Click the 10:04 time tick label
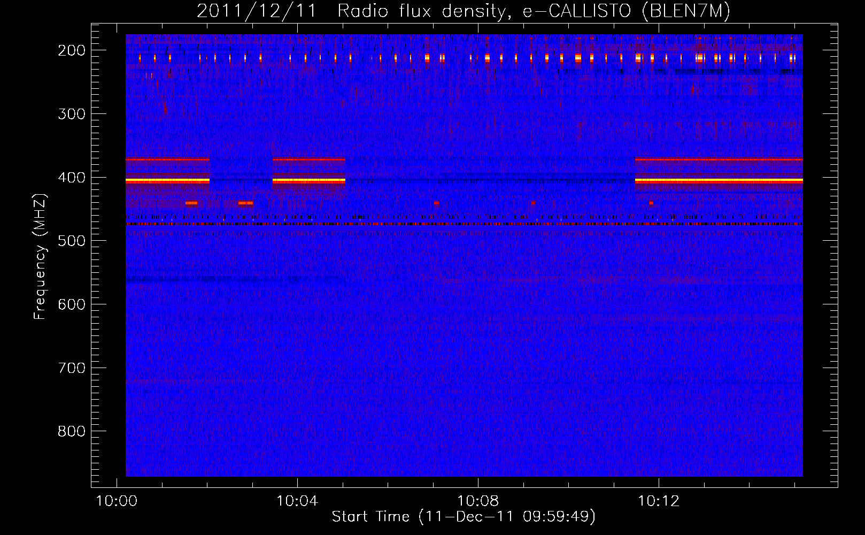This screenshot has height=535, width=865. [297, 501]
